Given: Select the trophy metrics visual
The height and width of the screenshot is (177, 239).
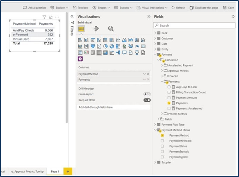Looking at the screenshot, I should tap(137, 53).
